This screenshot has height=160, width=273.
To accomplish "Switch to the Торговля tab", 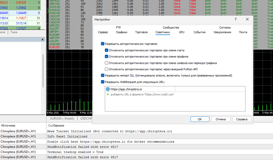I will [x=141, y=32].
